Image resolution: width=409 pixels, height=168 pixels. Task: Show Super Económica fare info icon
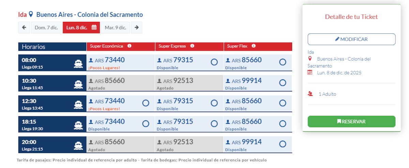point(130,46)
